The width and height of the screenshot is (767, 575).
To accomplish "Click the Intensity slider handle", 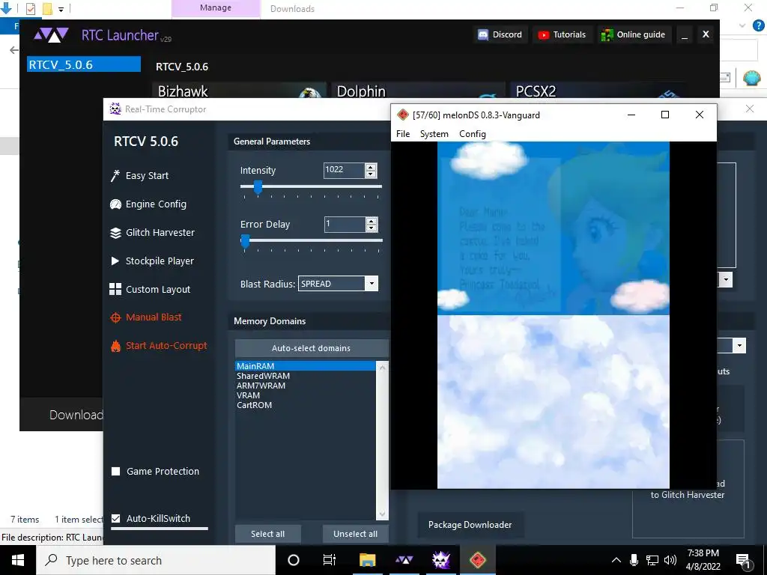I will click(258, 186).
